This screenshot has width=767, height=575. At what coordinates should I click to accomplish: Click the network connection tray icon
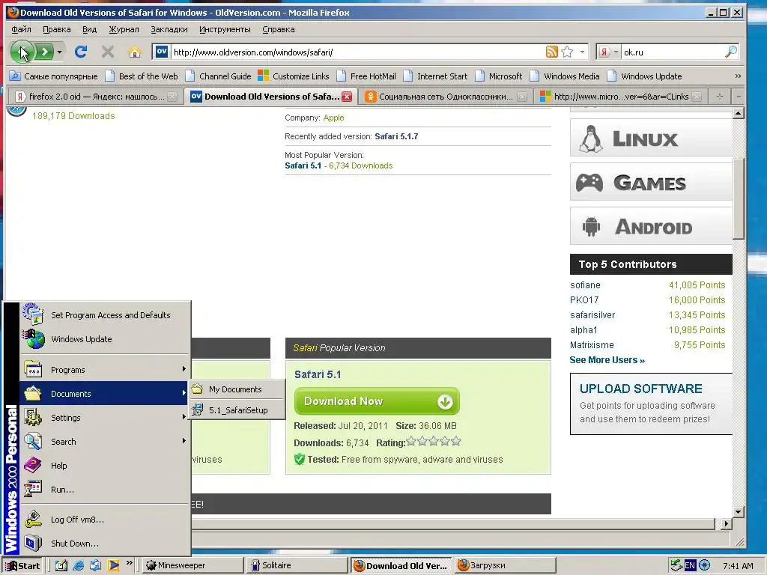[x=676, y=565]
